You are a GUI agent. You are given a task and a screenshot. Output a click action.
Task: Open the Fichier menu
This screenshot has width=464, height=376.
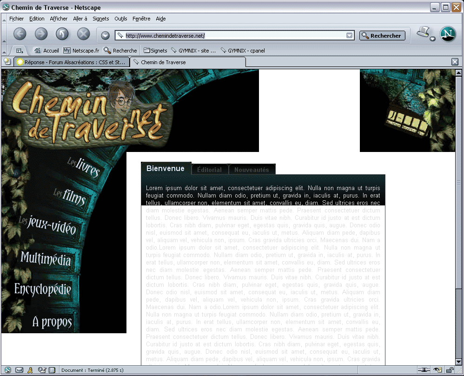coord(17,19)
